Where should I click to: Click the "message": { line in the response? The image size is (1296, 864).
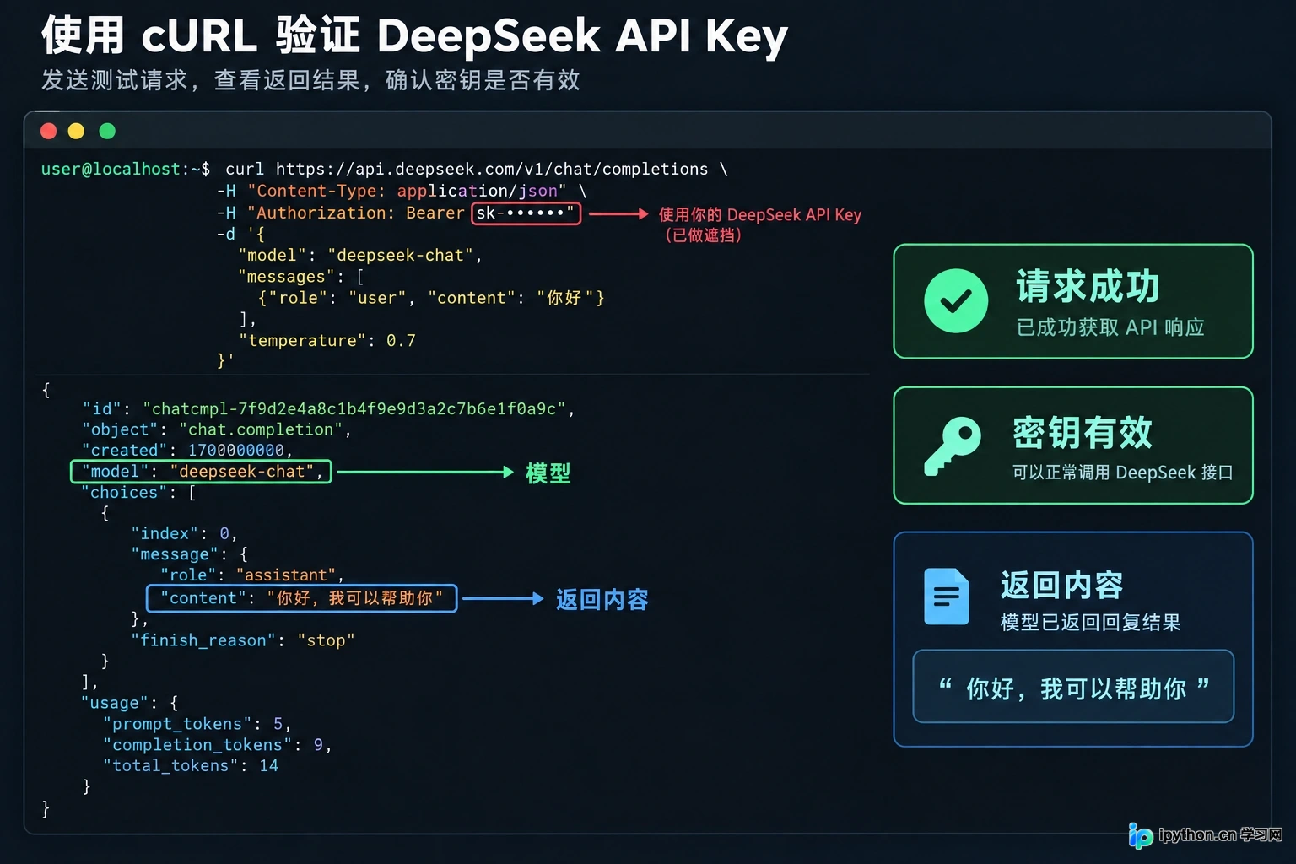click(x=189, y=554)
